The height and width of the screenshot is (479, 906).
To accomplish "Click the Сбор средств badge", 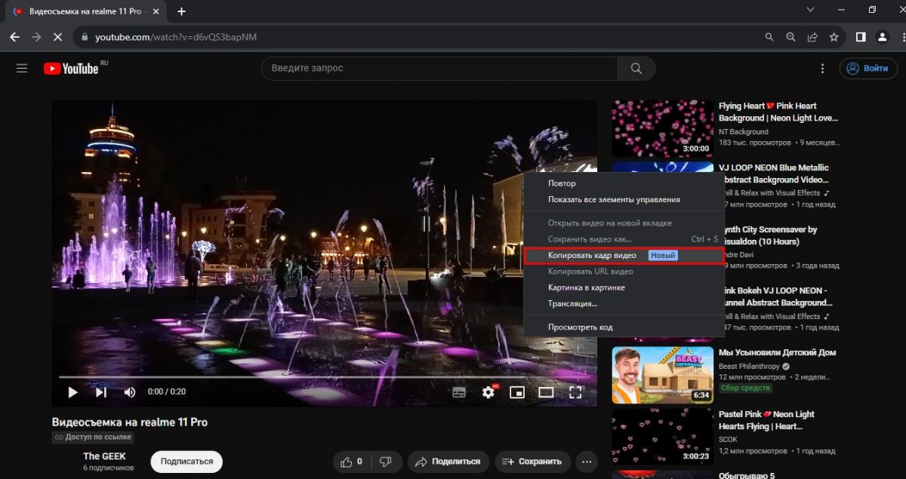I will pos(745,388).
